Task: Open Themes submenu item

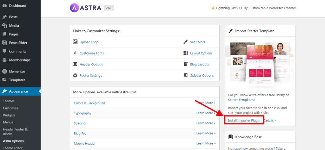Action: coord(9,101)
